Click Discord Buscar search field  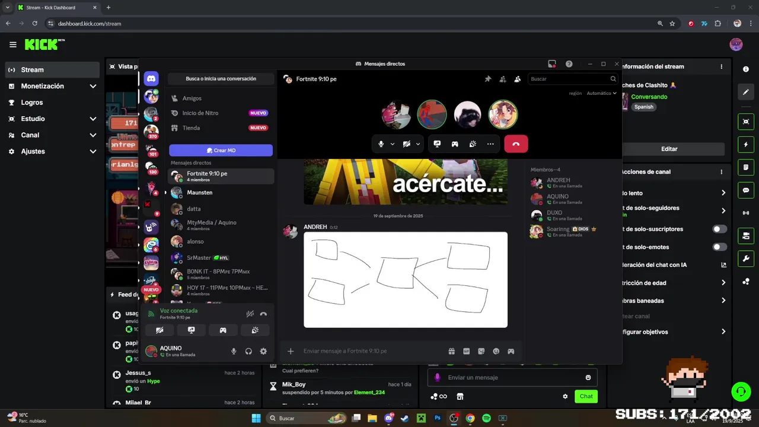(x=573, y=79)
